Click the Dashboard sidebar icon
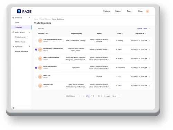This screenshot has width=173, height=130. [13, 18]
